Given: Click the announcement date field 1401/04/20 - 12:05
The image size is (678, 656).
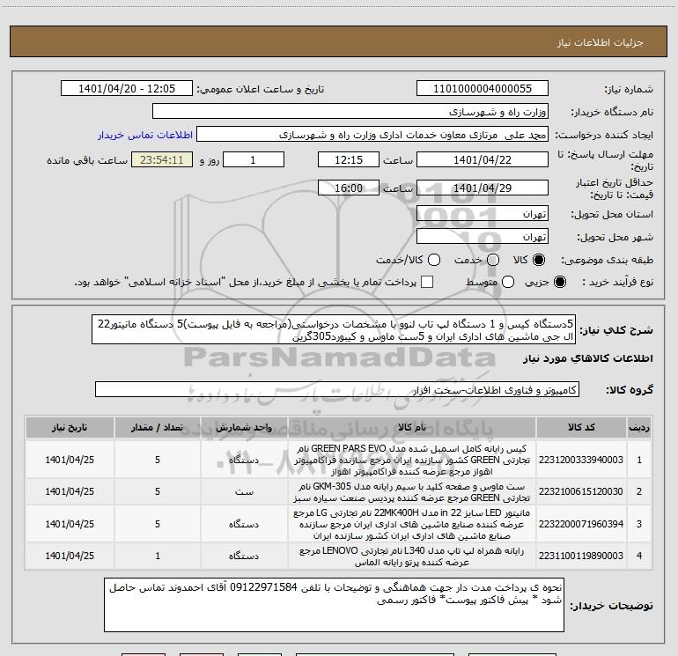Looking at the screenshot, I should point(127,89).
